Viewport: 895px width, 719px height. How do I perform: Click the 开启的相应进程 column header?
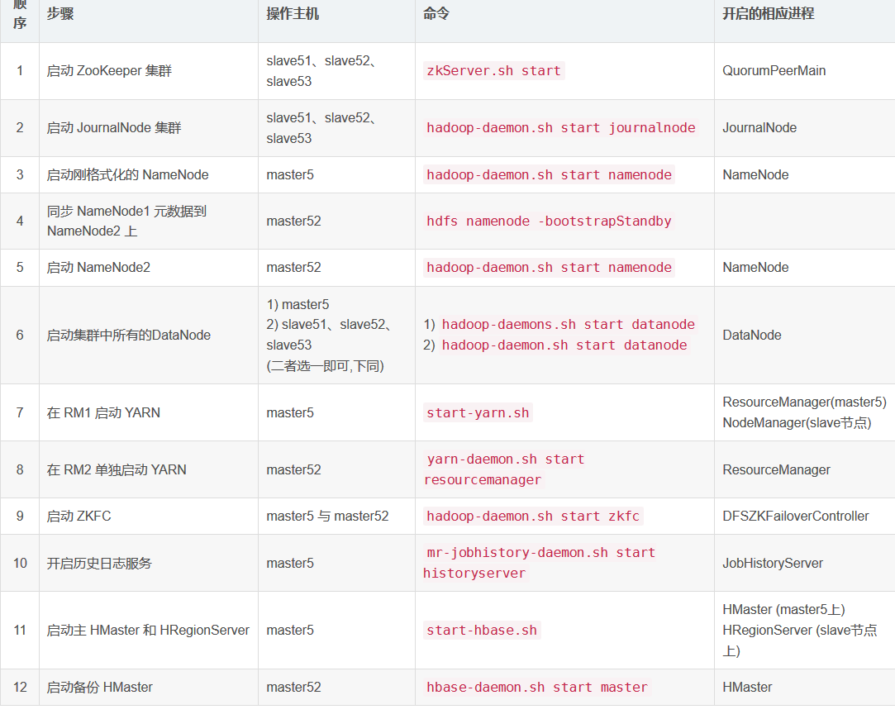(769, 14)
